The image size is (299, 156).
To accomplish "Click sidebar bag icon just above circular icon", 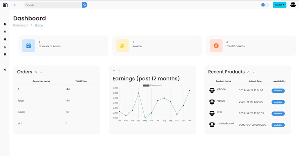I will [x=5, y=39].
